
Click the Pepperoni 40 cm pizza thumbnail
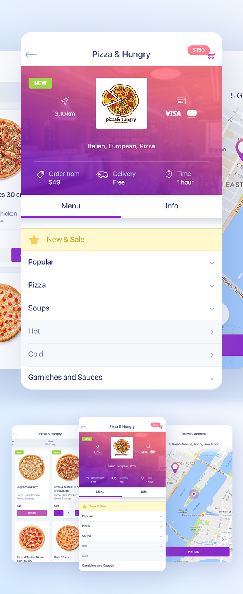click(x=32, y=467)
